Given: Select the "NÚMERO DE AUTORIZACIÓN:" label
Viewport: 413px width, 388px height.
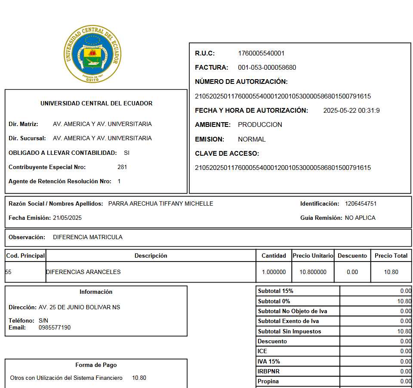Looking at the screenshot, I should coord(241,82).
